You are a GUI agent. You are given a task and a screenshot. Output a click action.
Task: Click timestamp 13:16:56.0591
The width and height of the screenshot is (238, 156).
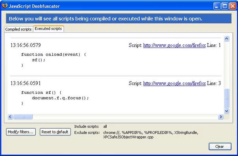(25, 83)
